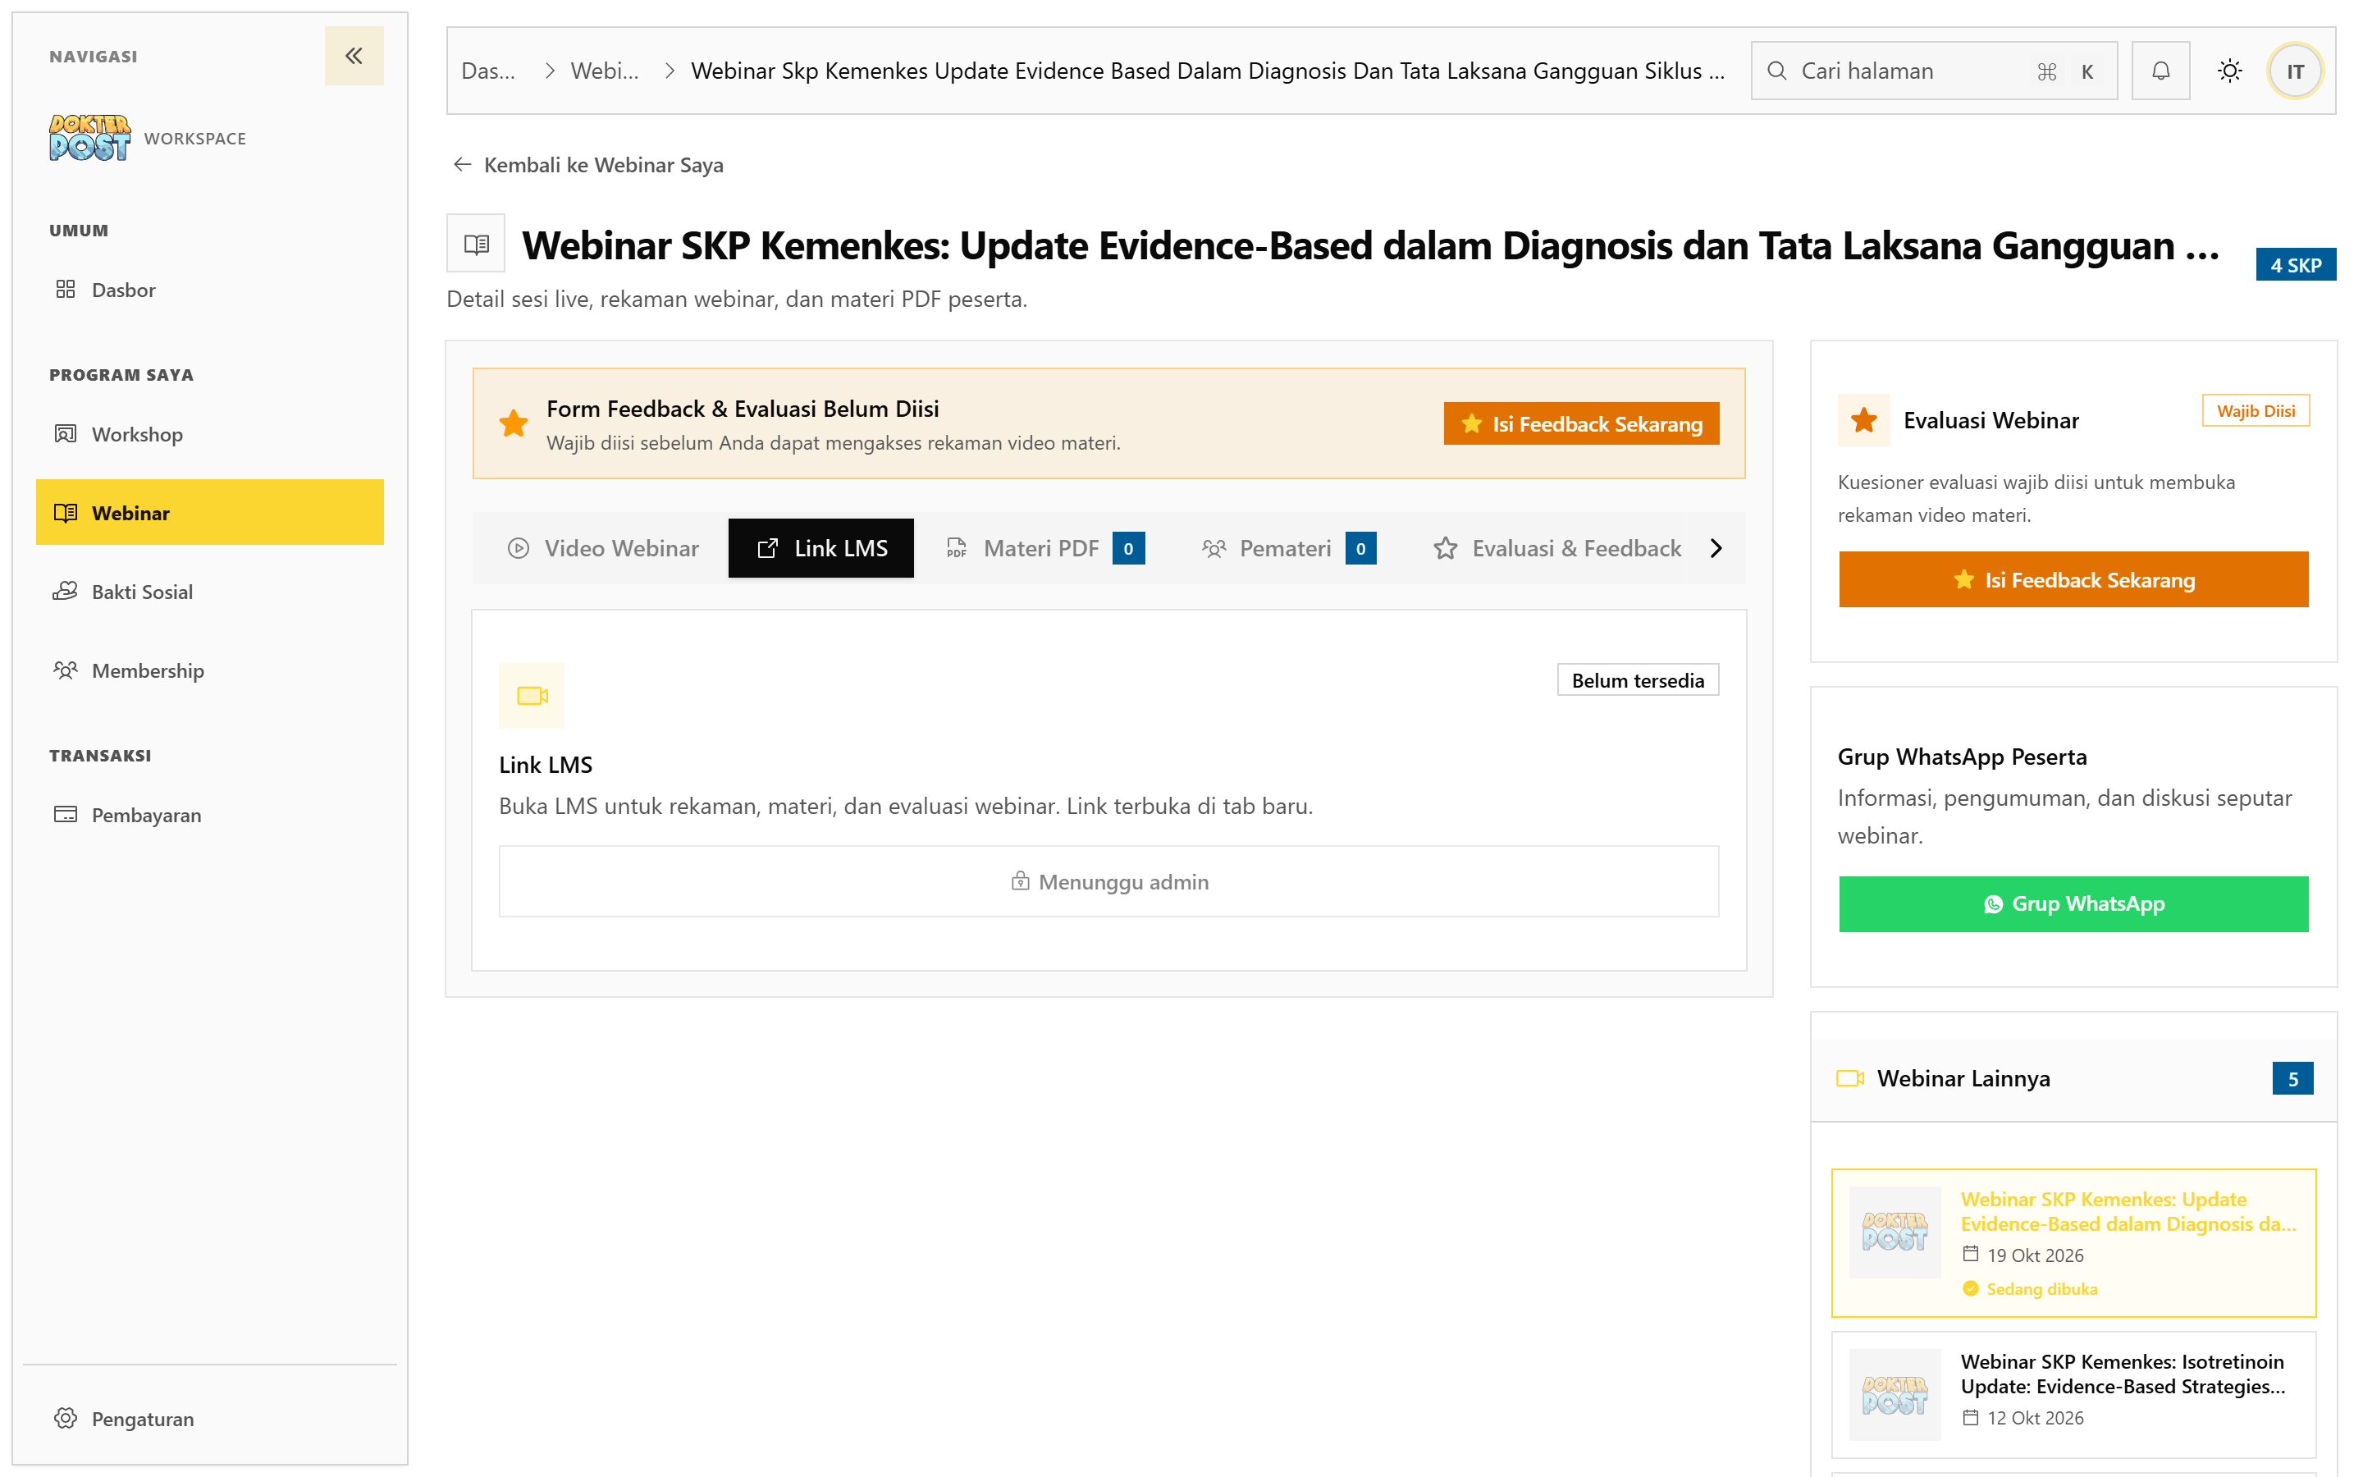
Task: Open Membership from the sidebar
Action: coord(210,670)
